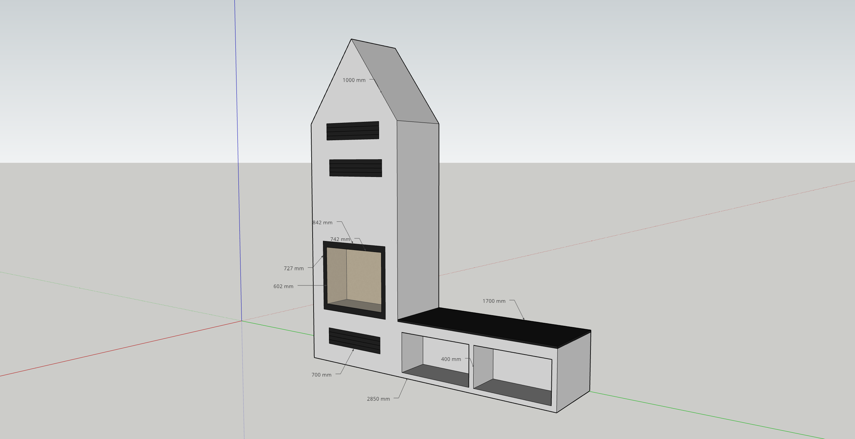Click the 2850 mm dimension label
The height and width of the screenshot is (439, 855).
(x=378, y=399)
